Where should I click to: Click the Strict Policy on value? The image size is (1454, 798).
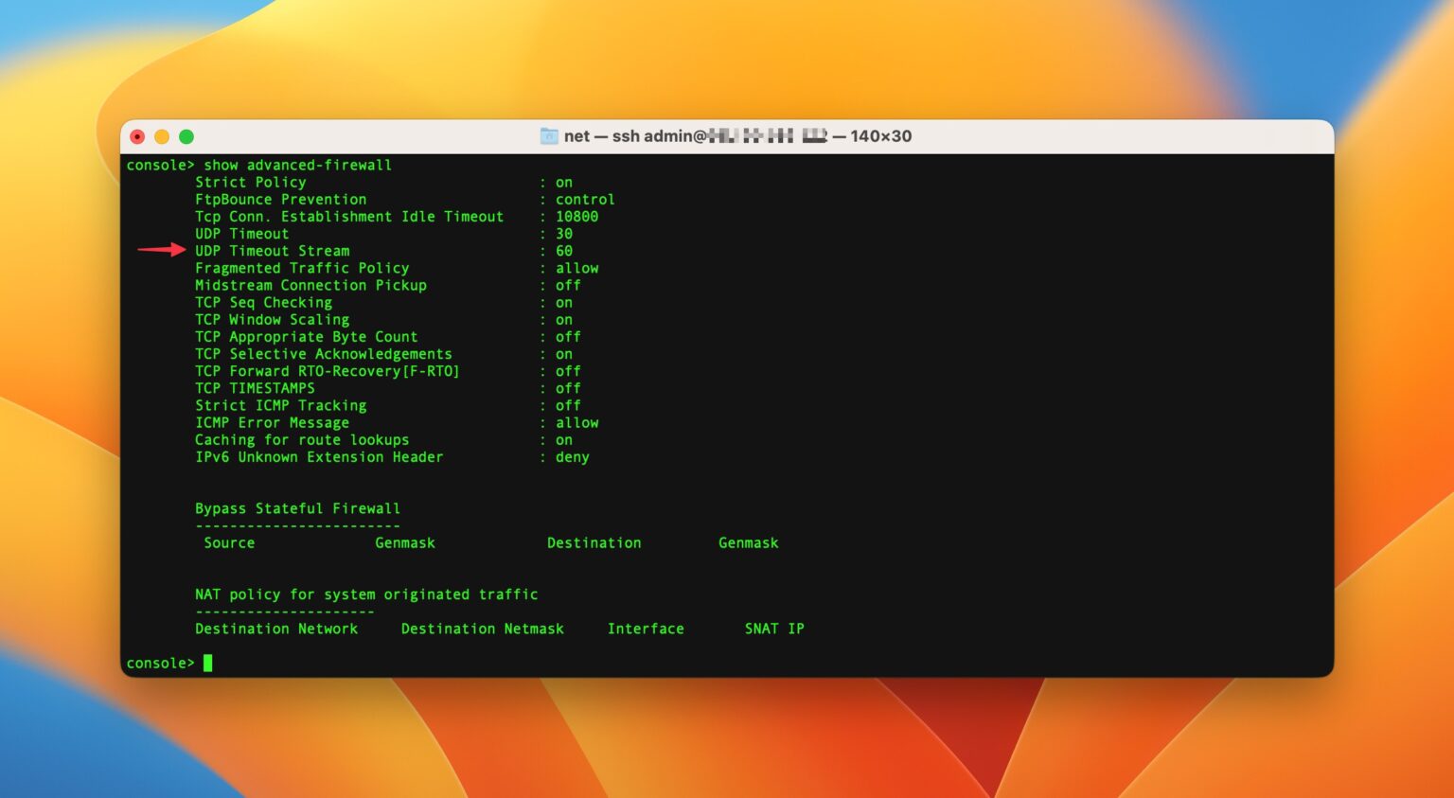(564, 182)
